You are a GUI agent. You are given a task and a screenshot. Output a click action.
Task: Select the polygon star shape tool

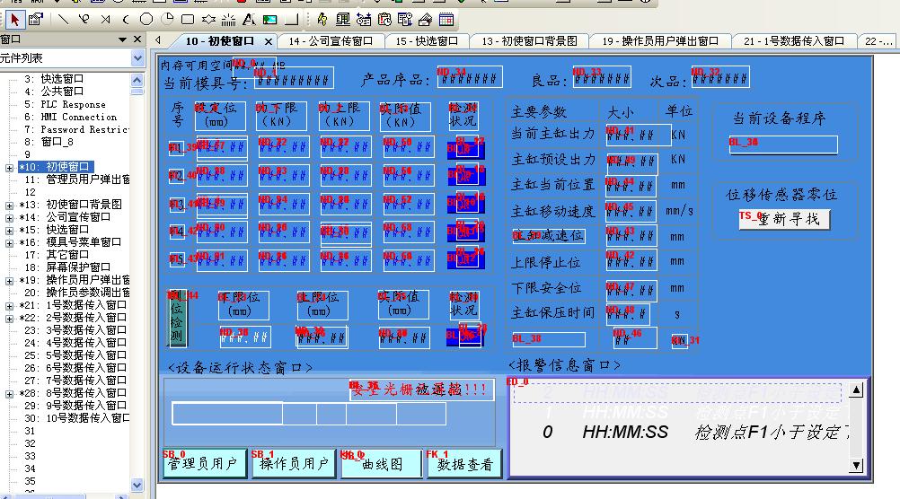tap(208, 19)
